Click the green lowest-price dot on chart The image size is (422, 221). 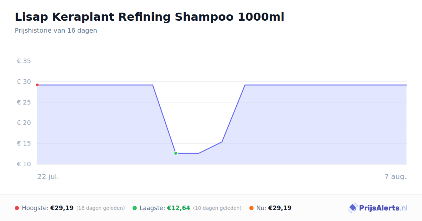coord(176,153)
